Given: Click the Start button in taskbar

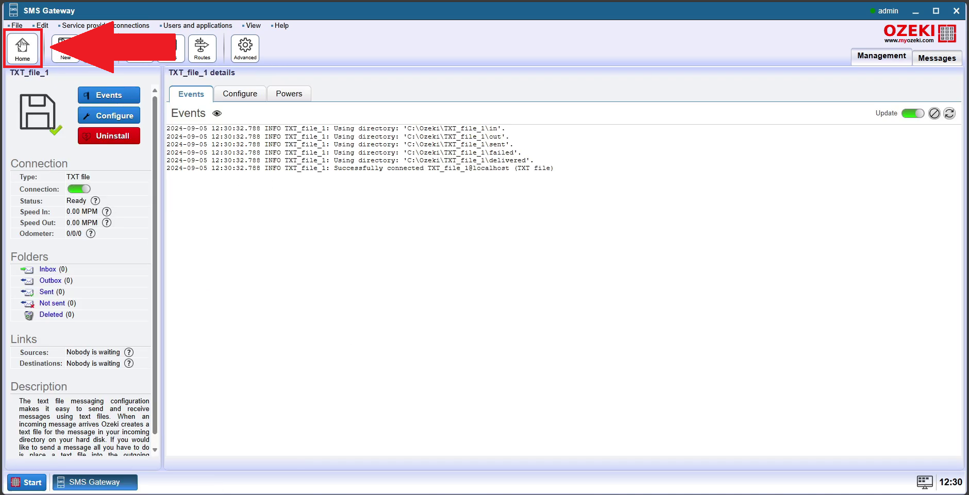Looking at the screenshot, I should coord(27,483).
